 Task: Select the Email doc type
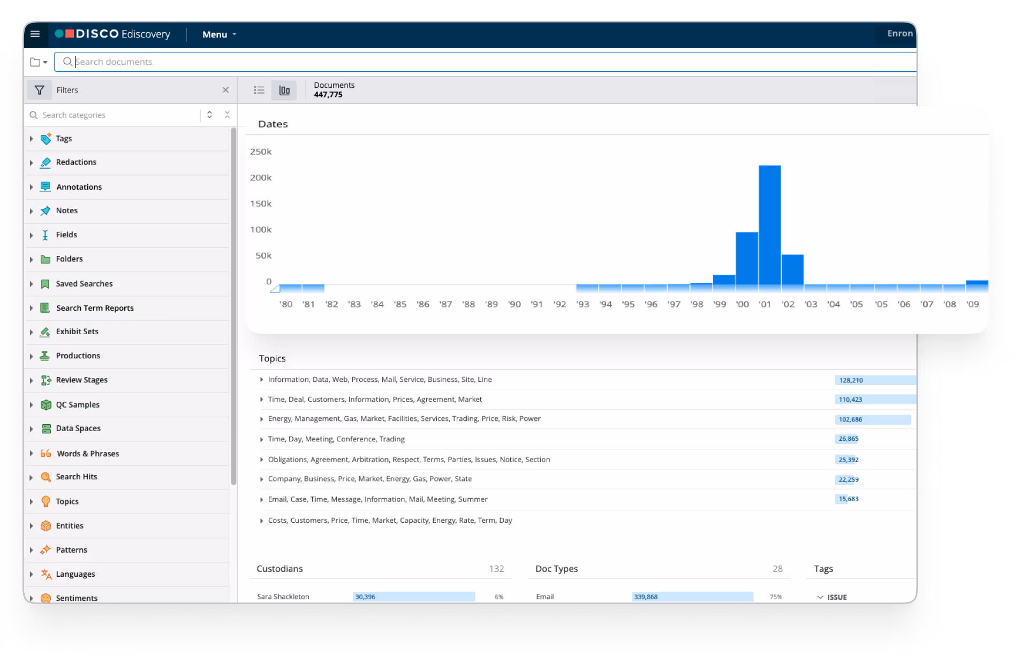545,597
